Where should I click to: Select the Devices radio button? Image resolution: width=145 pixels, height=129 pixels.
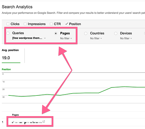coord(116,34)
